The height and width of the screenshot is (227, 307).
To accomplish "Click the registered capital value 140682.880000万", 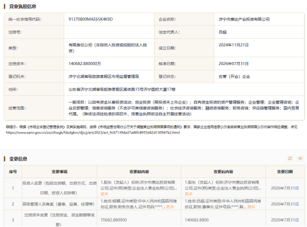I will pyautogui.click(x=84, y=64).
